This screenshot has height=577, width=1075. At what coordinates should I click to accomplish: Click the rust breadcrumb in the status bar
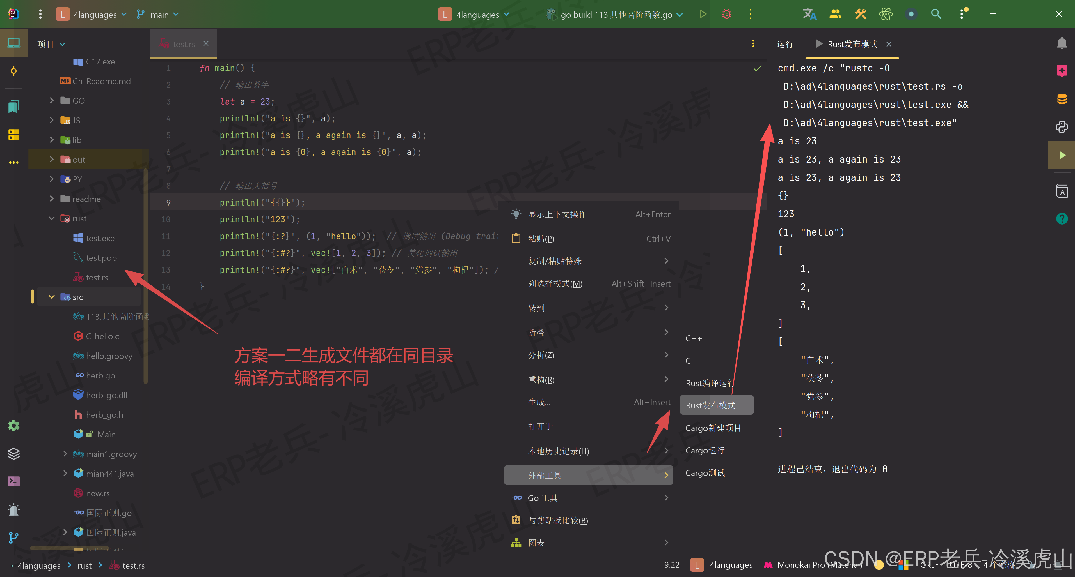tap(84, 565)
